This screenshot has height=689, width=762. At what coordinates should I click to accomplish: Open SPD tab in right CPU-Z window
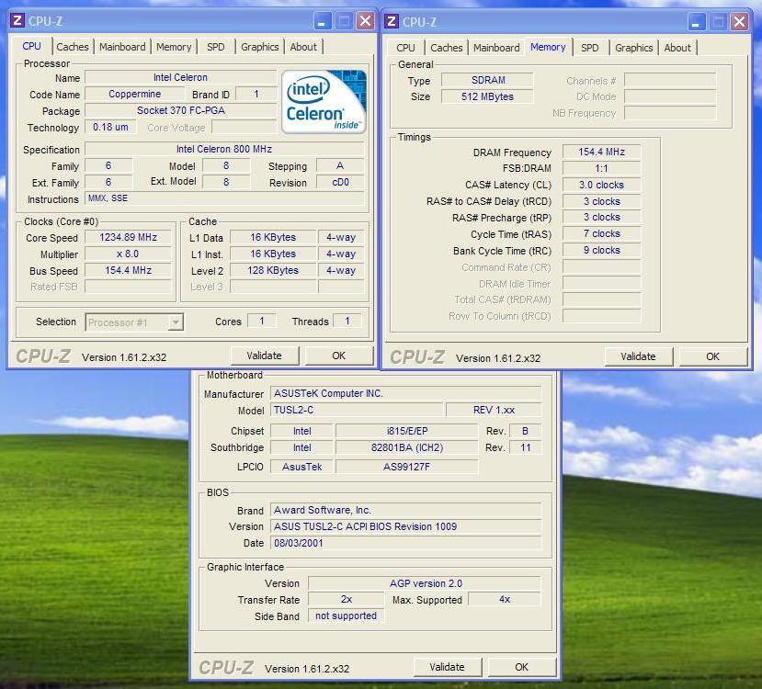pos(590,48)
